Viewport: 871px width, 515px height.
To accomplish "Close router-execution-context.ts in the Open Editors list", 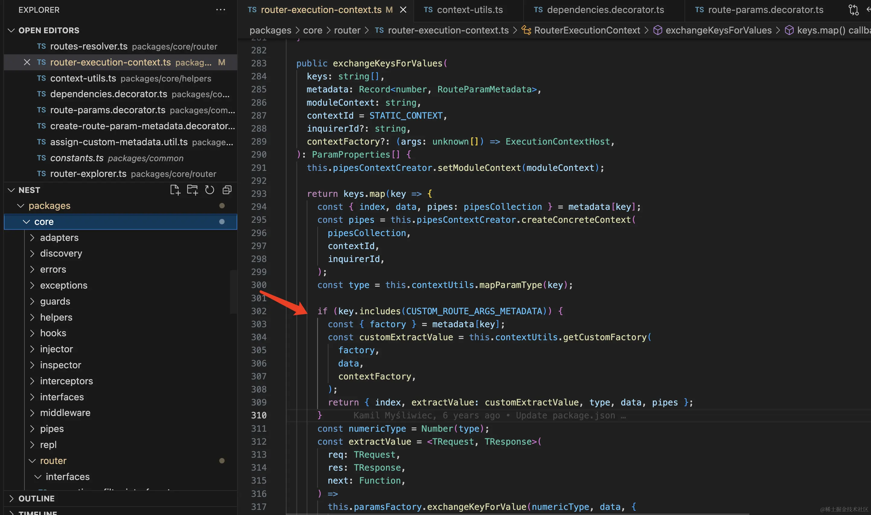I will click(x=27, y=62).
